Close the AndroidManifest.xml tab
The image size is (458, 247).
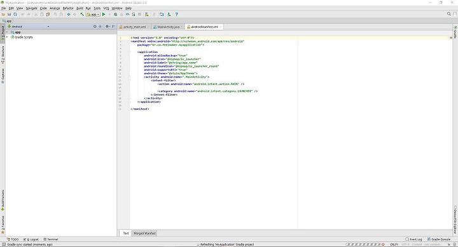[x=221, y=27]
